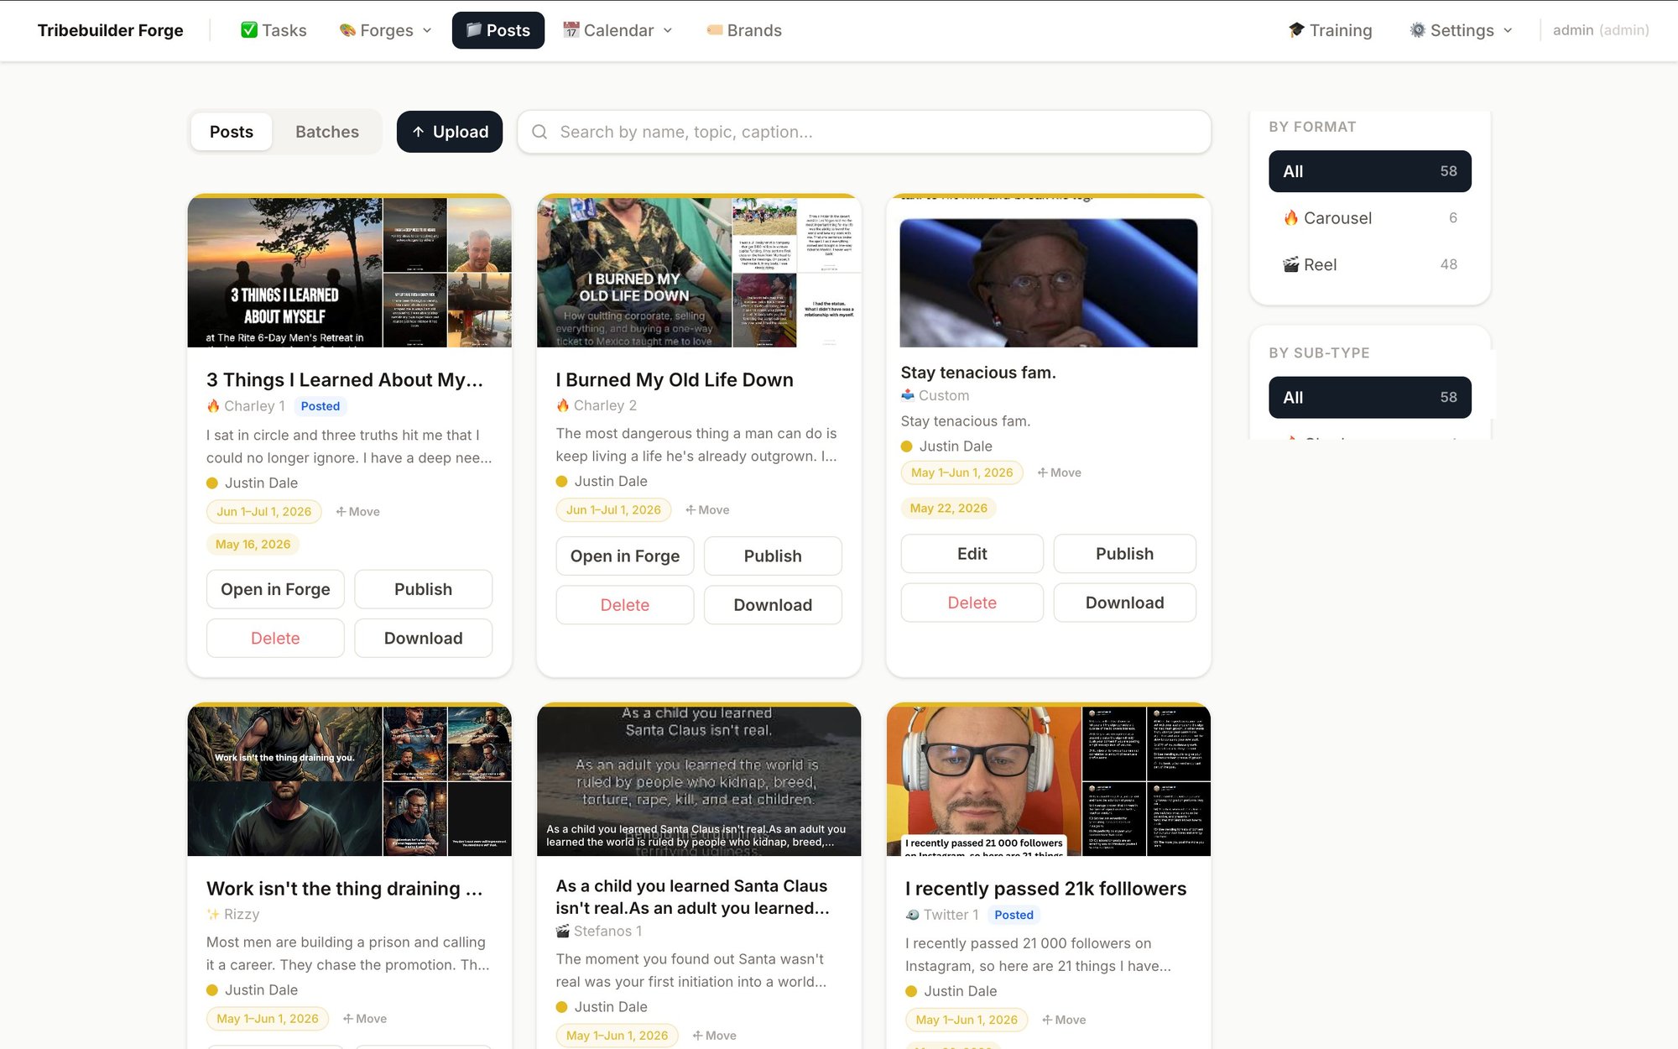Click the '3 Things I Learned About My...' title
Image resolution: width=1678 pixels, height=1049 pixels.
345,379
